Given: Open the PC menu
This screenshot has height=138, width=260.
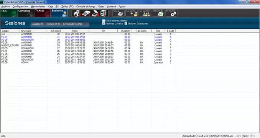Looking at the screenshot, I should pyautogui.click(x=57, y=7).
